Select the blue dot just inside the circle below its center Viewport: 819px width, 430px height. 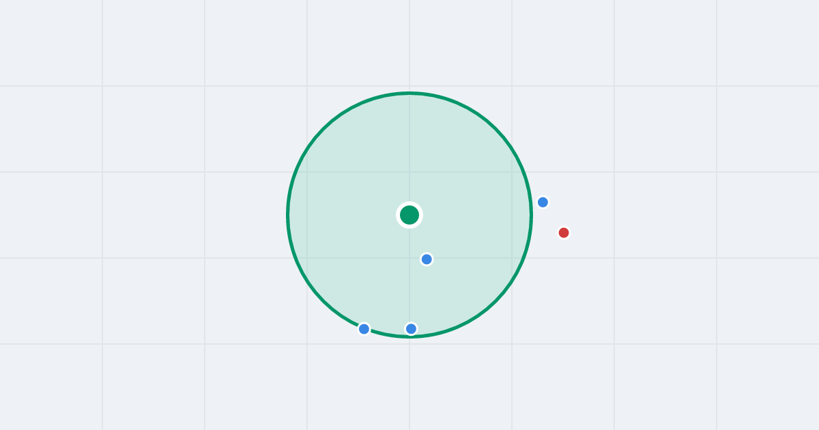[x=427, y=259]
